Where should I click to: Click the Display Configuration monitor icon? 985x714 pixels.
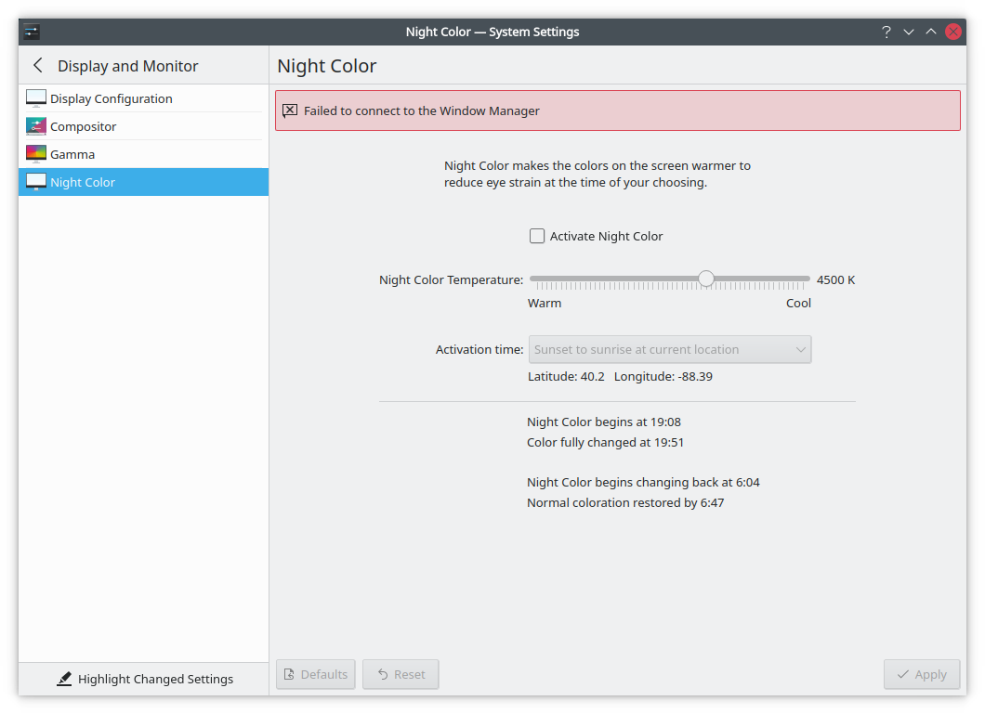pyautogui.click(x=36, y=98)
